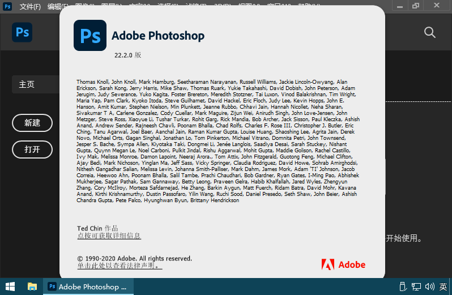Select the 主页 tab
The width and height of the screenshot is (452, 295).
36,84
